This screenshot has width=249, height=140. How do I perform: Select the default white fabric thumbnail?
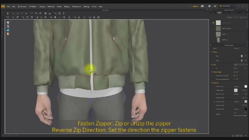(218, 23)
